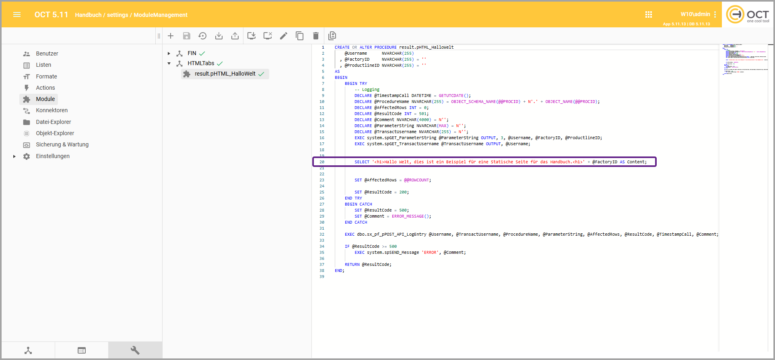The width and height of the screenshot is (775, 360).
Task: Switch to the layout window bottom tab
Action: click(x=82, y=350)
